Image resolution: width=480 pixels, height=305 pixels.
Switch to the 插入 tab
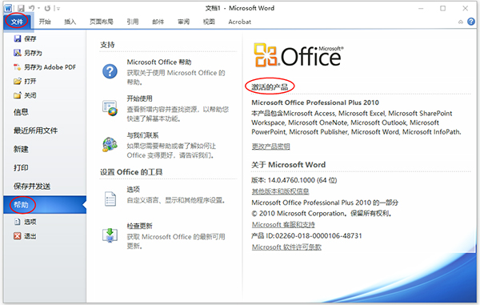click(x=70, y=22)
